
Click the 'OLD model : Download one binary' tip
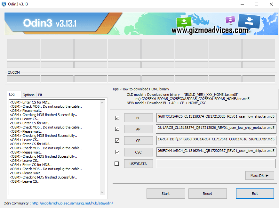pyautogui.click(x=183, y=95)
